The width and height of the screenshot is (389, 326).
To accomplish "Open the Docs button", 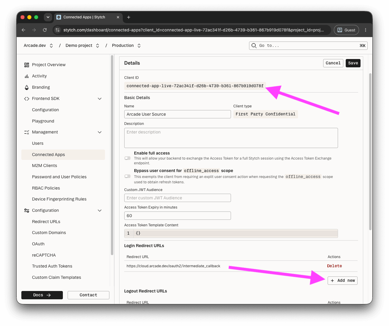I will point(42,295).
